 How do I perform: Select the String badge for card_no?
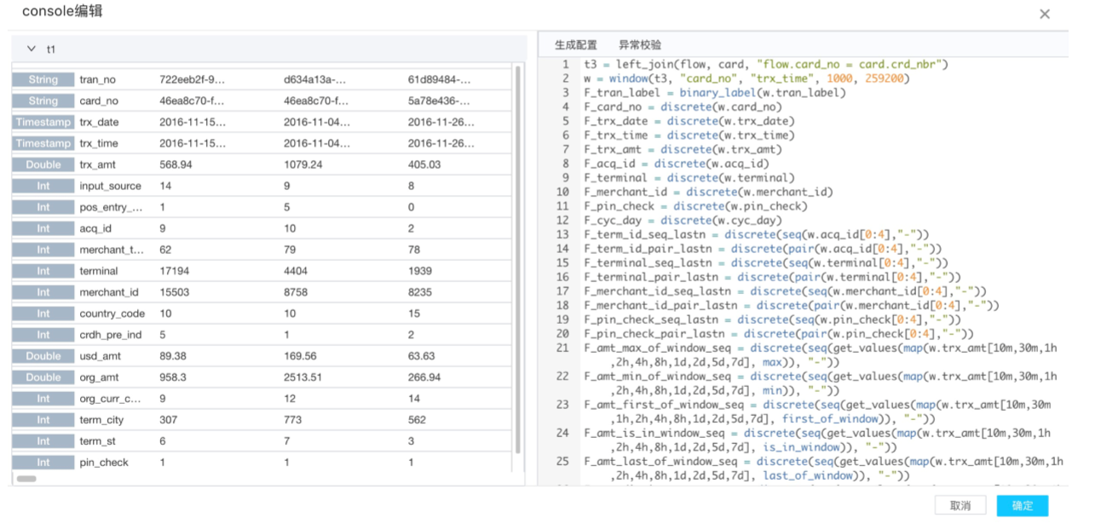43,101
